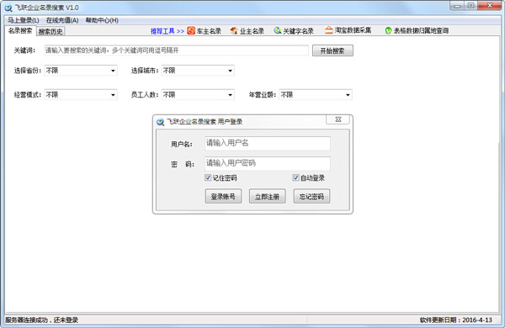Open the 业主名录 tool link

pyautogui.click(x=252, y=31)
